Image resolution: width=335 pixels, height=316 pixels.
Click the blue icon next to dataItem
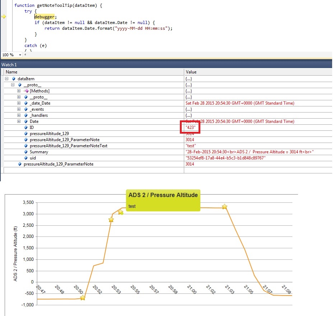(x=14, y=79)
